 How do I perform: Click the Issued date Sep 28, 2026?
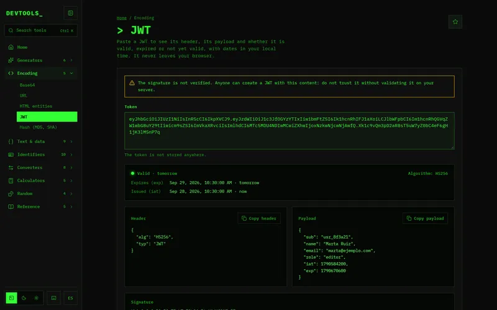(201, 192)
